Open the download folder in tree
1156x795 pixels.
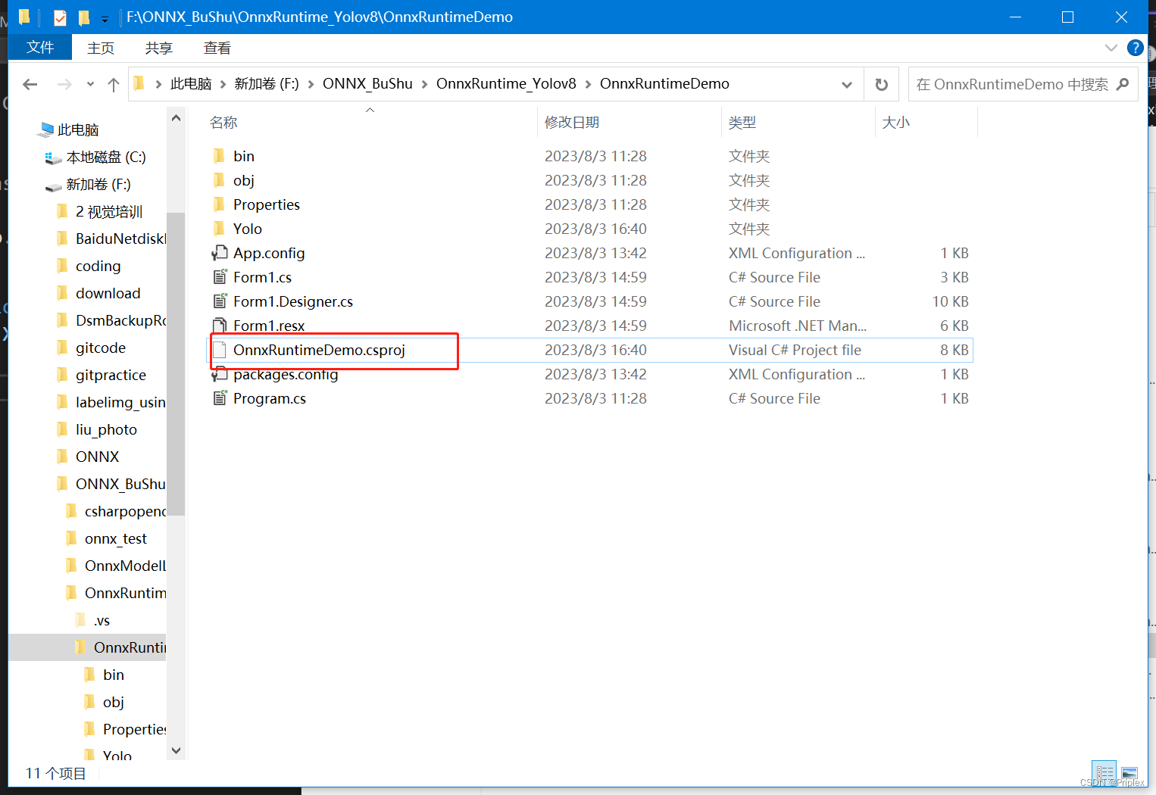click(x=108, y=294)
